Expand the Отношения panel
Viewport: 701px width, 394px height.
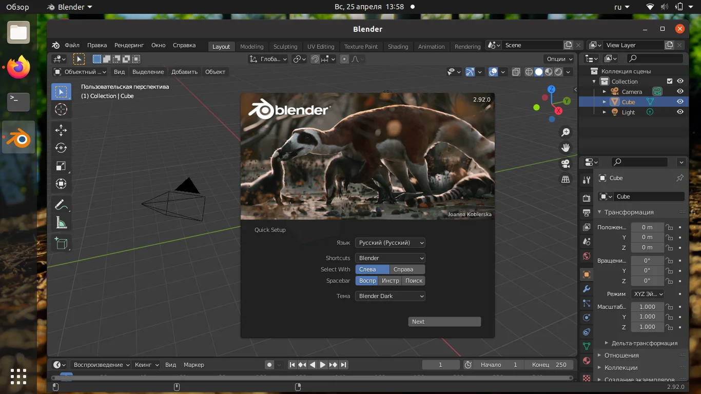tap(621, 356)
